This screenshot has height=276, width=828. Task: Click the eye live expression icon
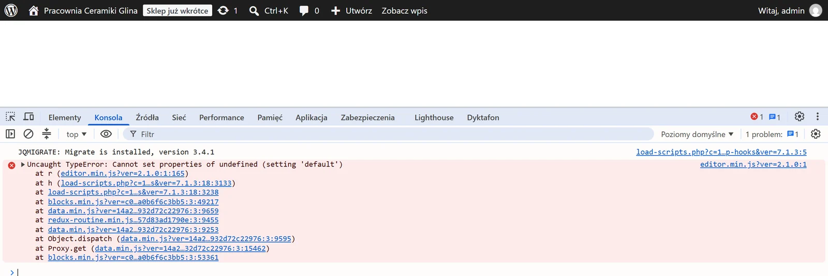pyautogui.click(x=106, y=134)
